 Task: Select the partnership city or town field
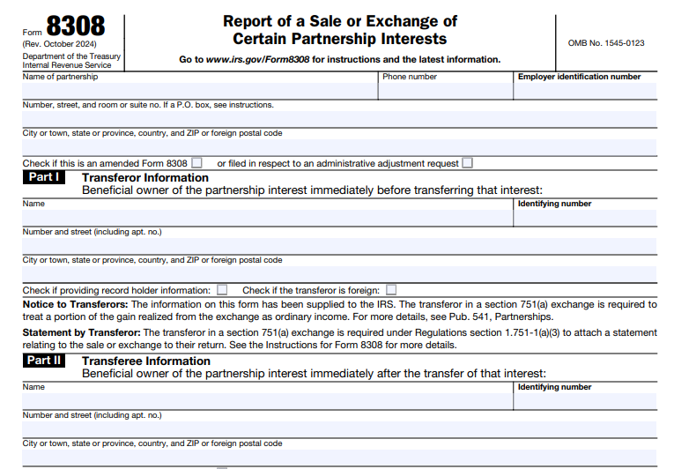point(339,147)
